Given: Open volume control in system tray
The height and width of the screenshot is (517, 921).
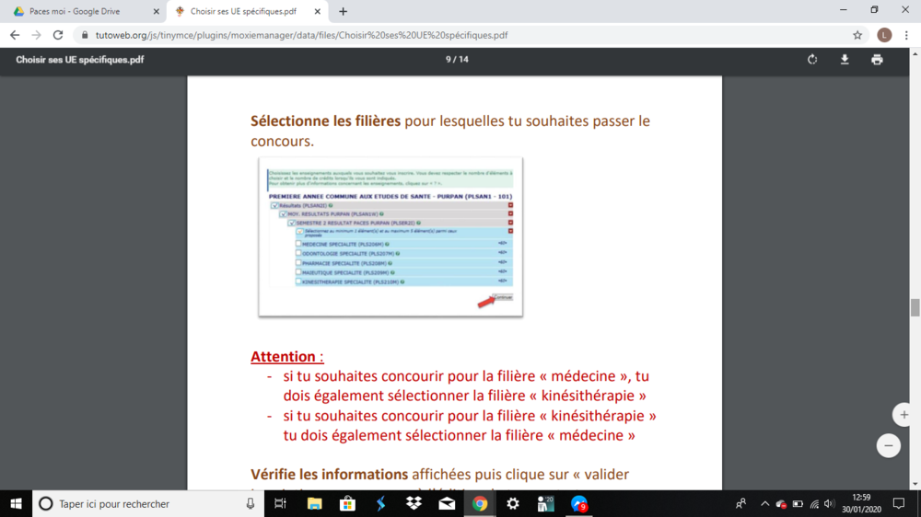Looking at the screenshot, I should [829, 503].
